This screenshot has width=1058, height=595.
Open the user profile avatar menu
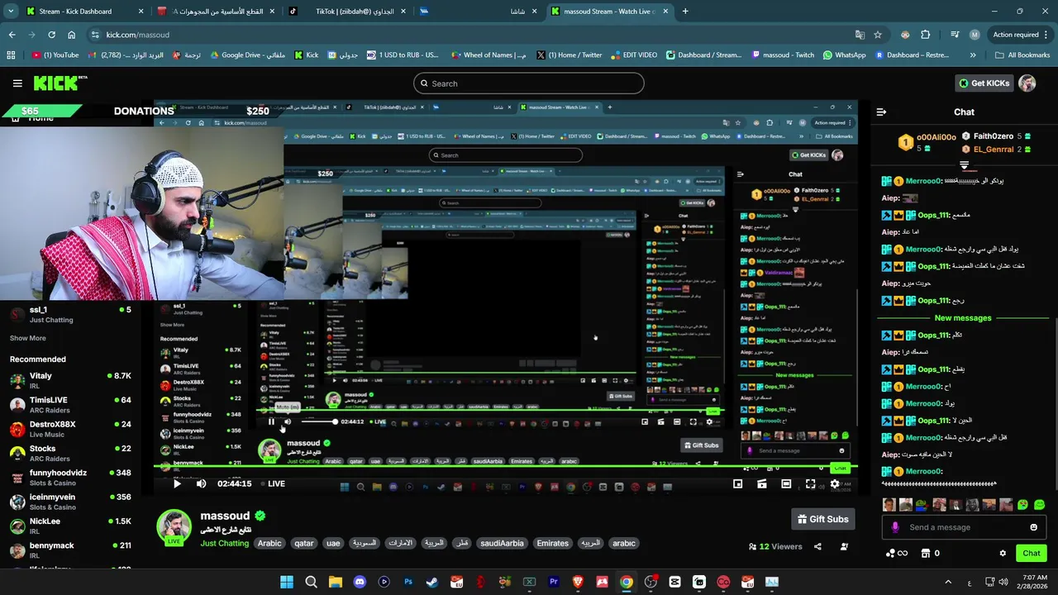pyautogui.click(x=1027, y=83)
